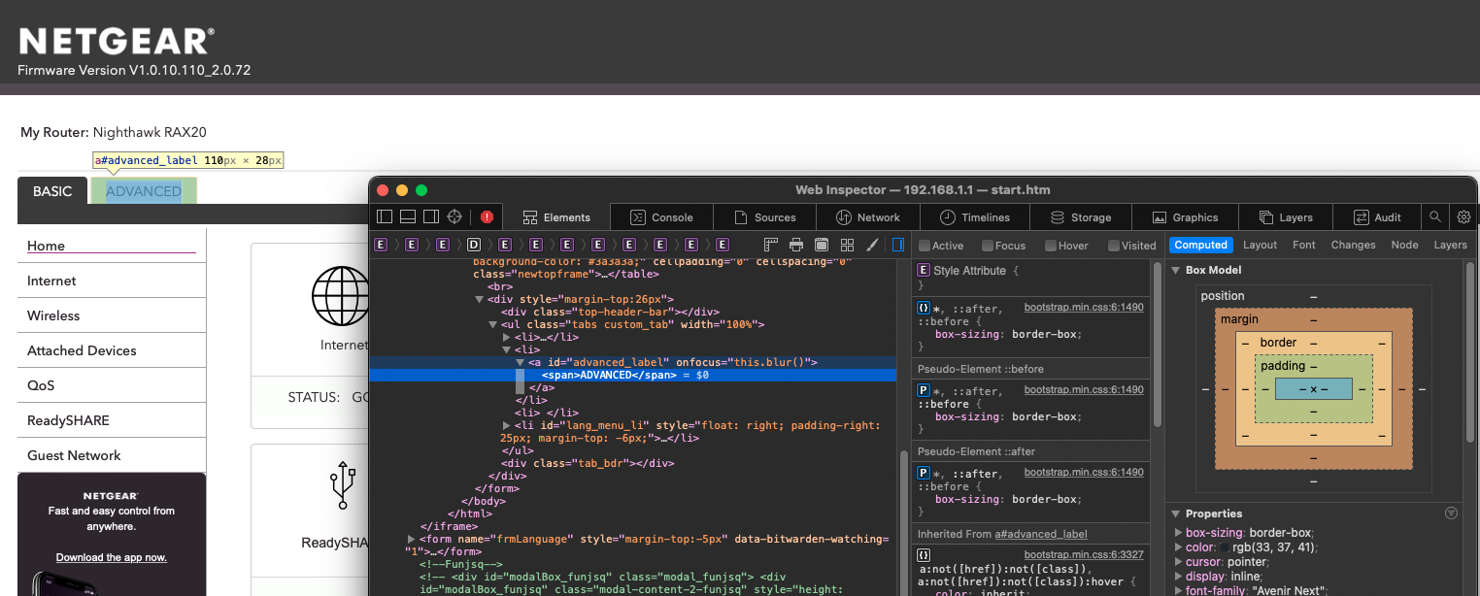Click the print media styles icon
Viewport: 1480px width, 596px height.
tap(796, 245)
